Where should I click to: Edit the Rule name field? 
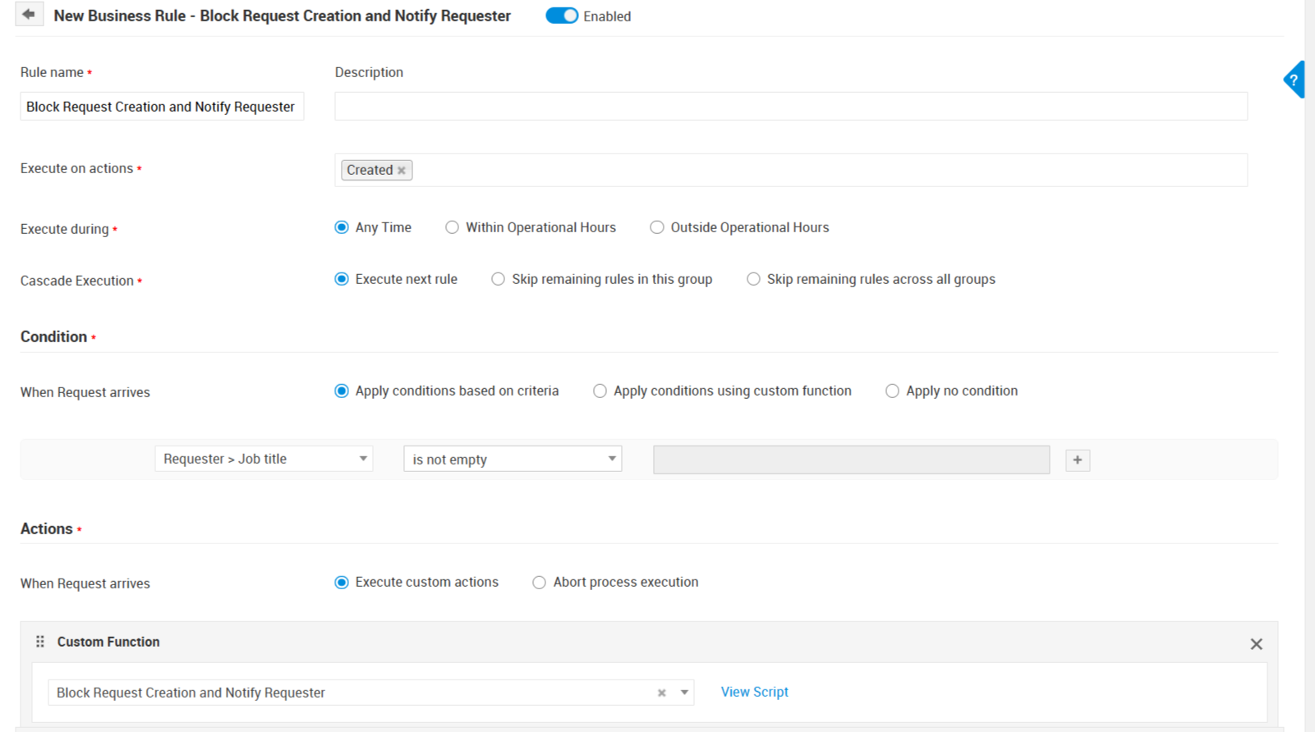tap(162, 107)
